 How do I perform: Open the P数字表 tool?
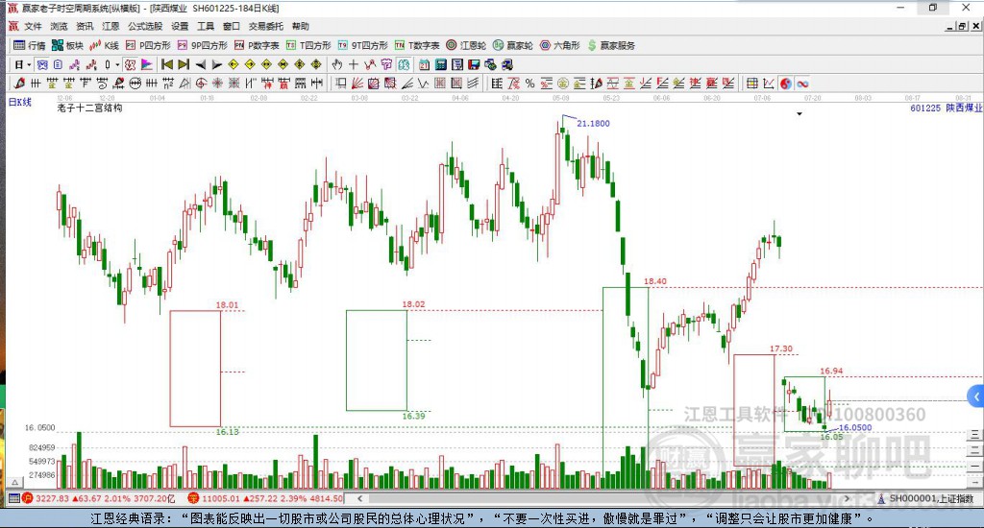coord(257,45)
